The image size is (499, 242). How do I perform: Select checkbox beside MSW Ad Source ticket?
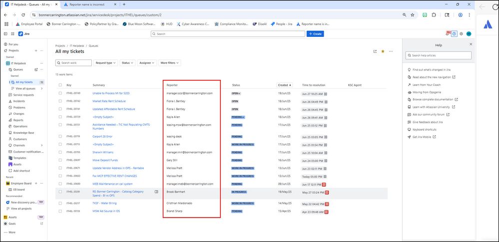click(x=60, y=211)
